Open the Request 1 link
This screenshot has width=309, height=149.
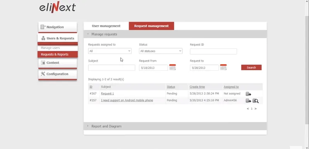(107, 94)
